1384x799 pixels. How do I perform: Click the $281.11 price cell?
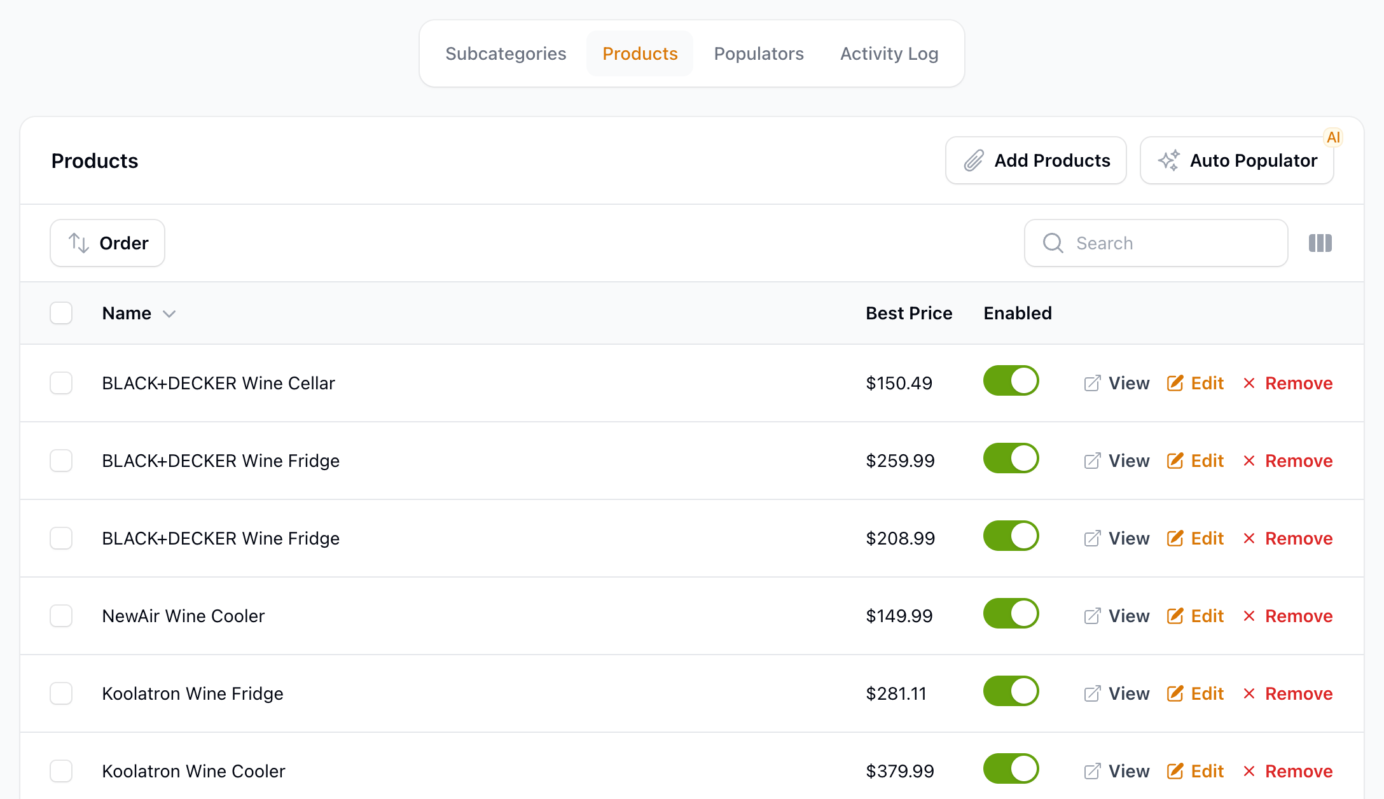pyautogui.click(x=896, y=693)
